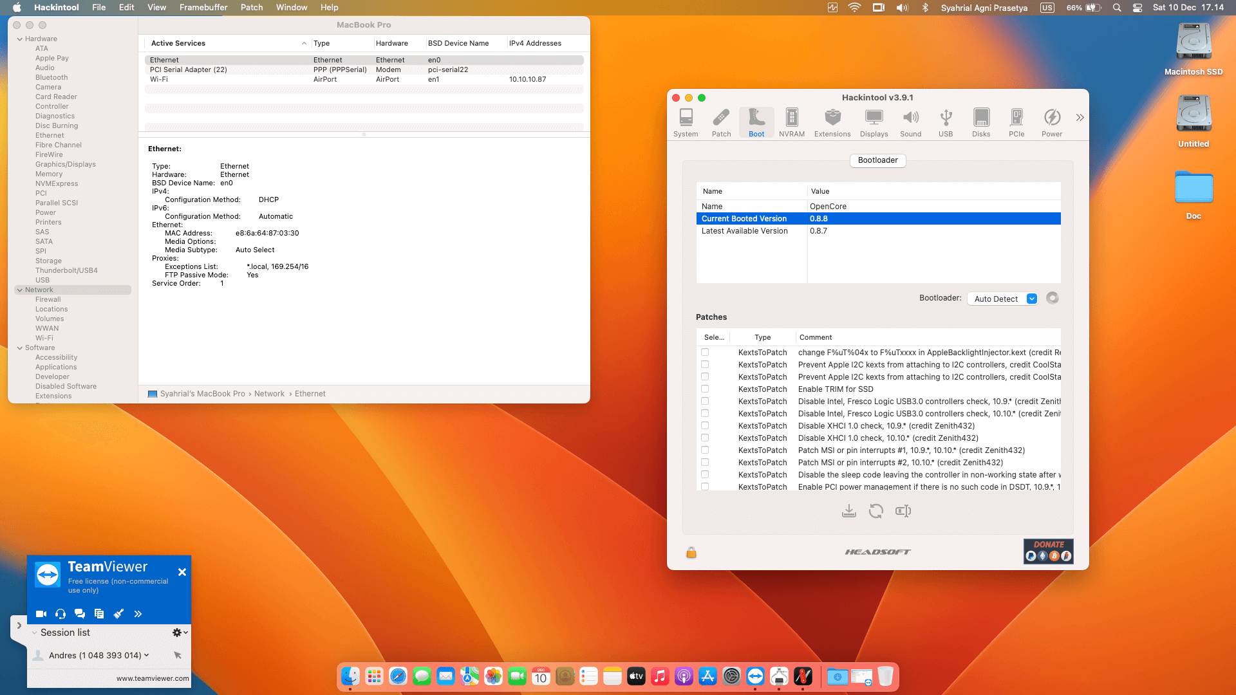Image resolution: width=1236 pixels, height=695 pixels.
Task: Check Disable XHCI 1.0 check 10.9 patch
Action: pos(705,426)
